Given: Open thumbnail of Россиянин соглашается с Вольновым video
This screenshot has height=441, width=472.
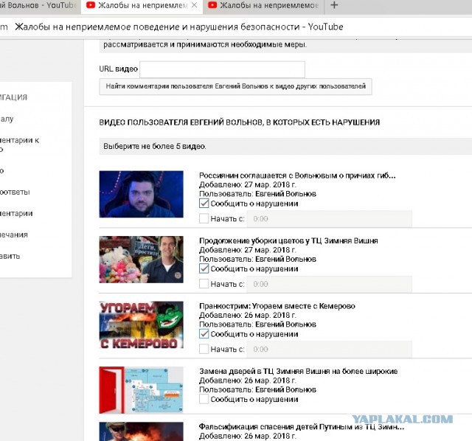Looking at the screenshot, I should click(x=141, y=194).
